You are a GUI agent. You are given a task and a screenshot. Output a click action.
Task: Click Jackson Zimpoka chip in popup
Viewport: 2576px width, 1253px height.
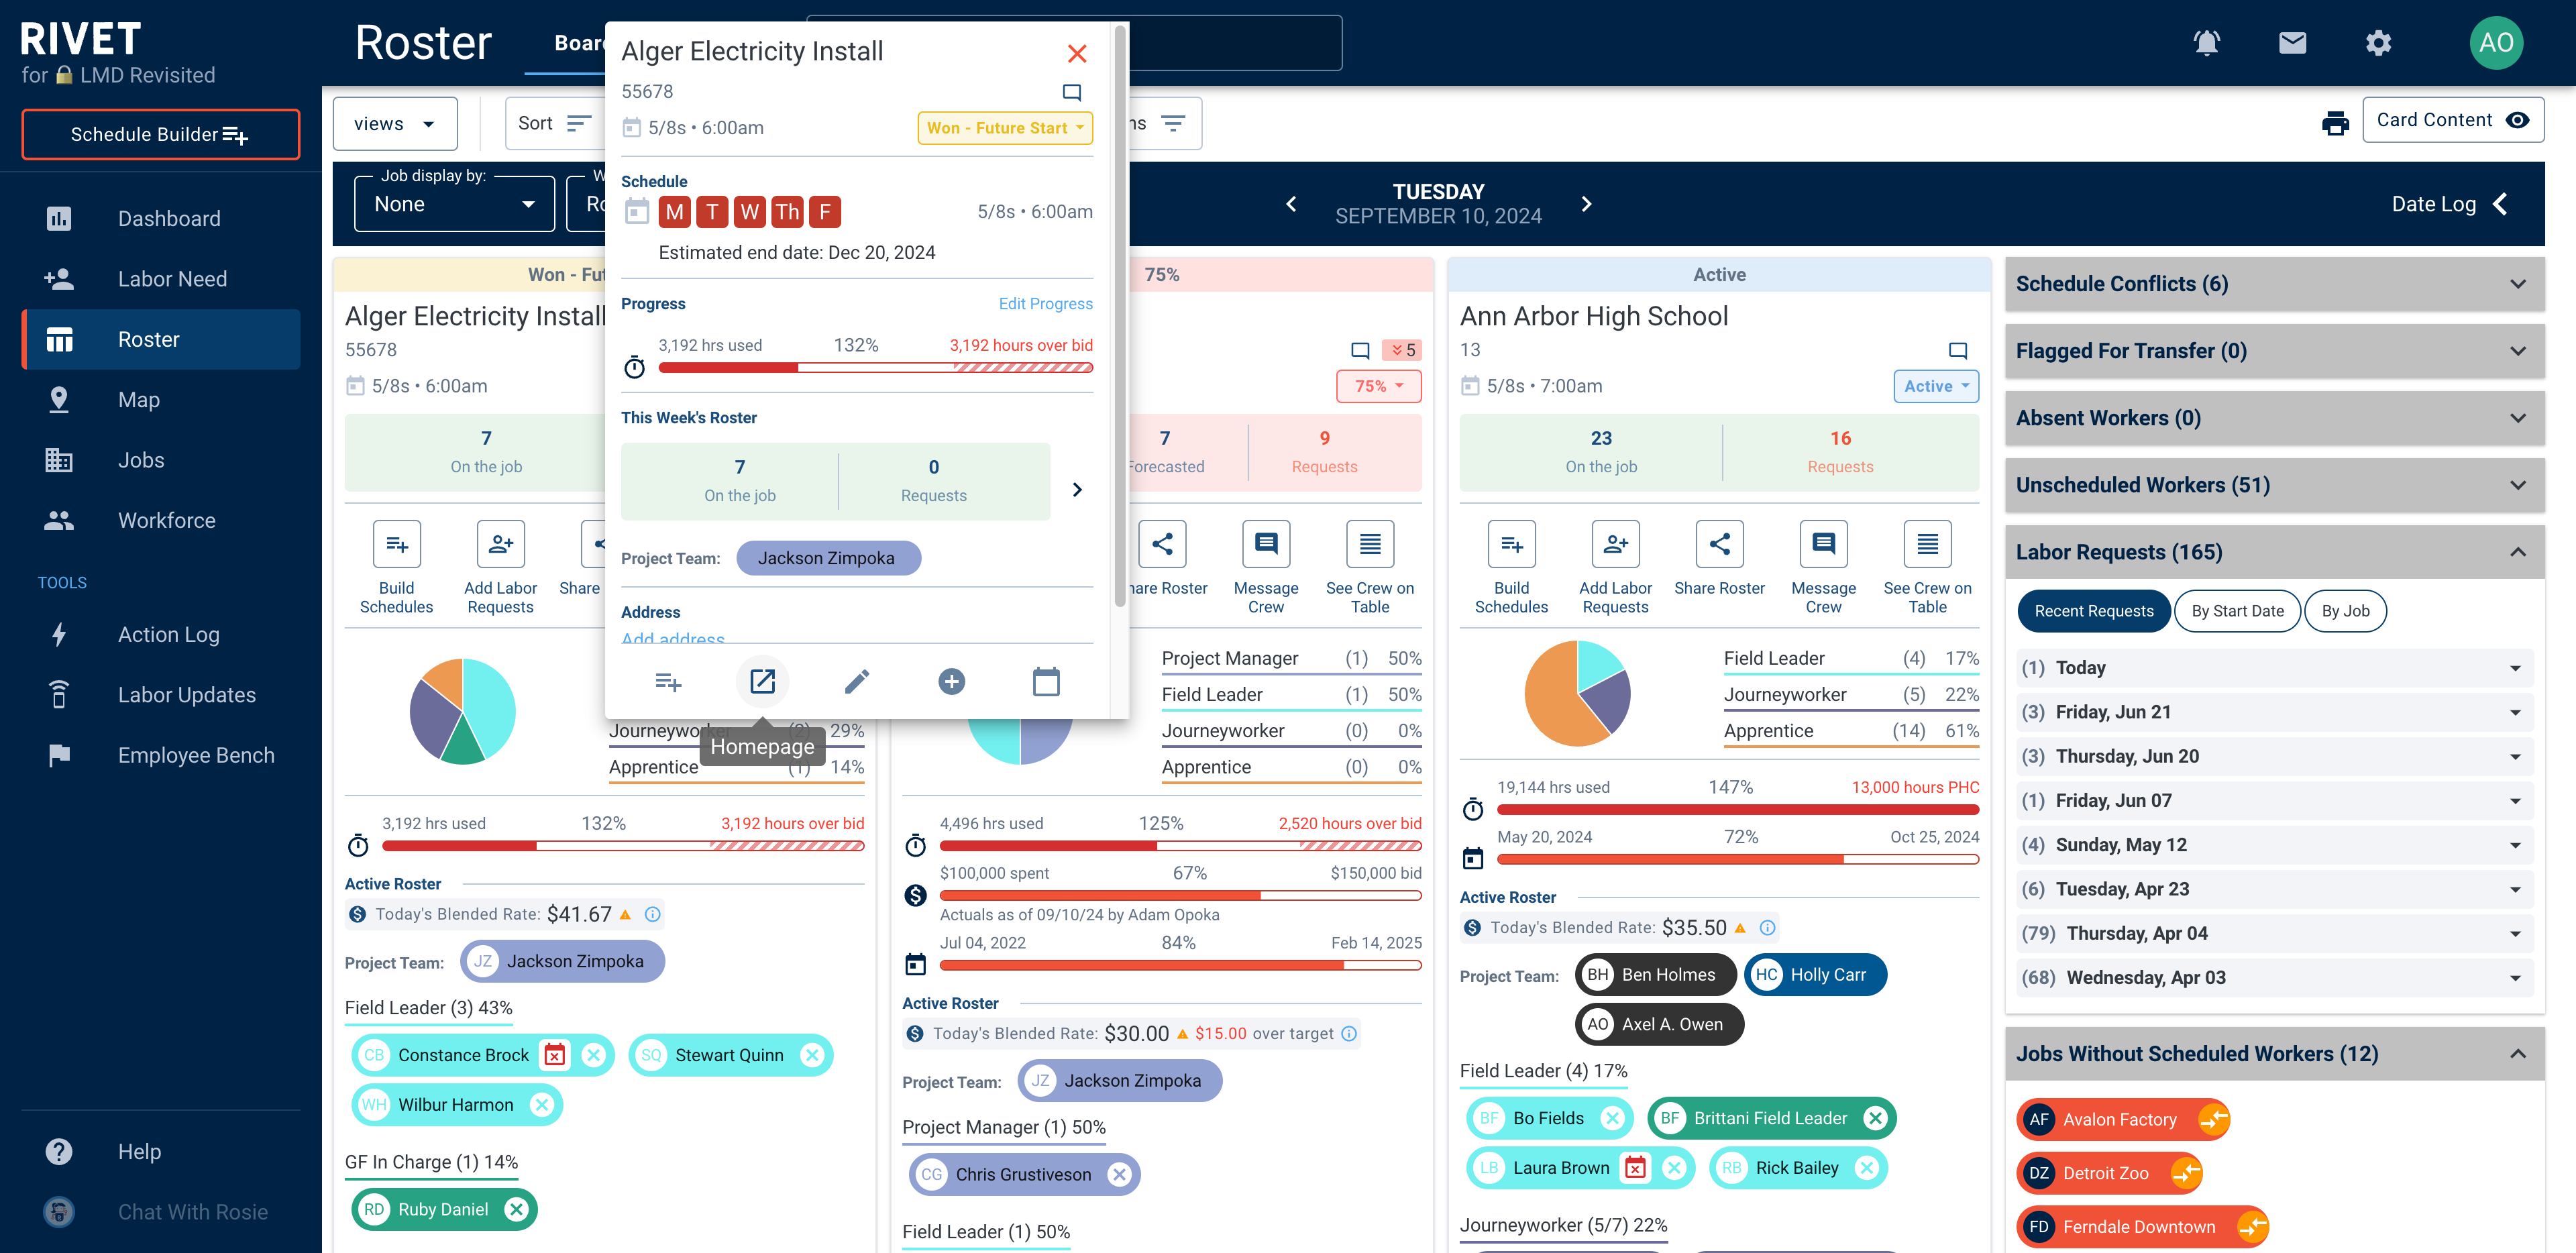click(828, 558)
